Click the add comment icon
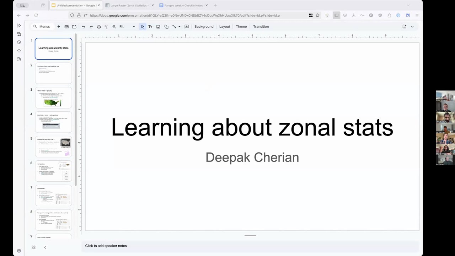The image size is (455, 256). pyautogui.click(x=187, y=27)
